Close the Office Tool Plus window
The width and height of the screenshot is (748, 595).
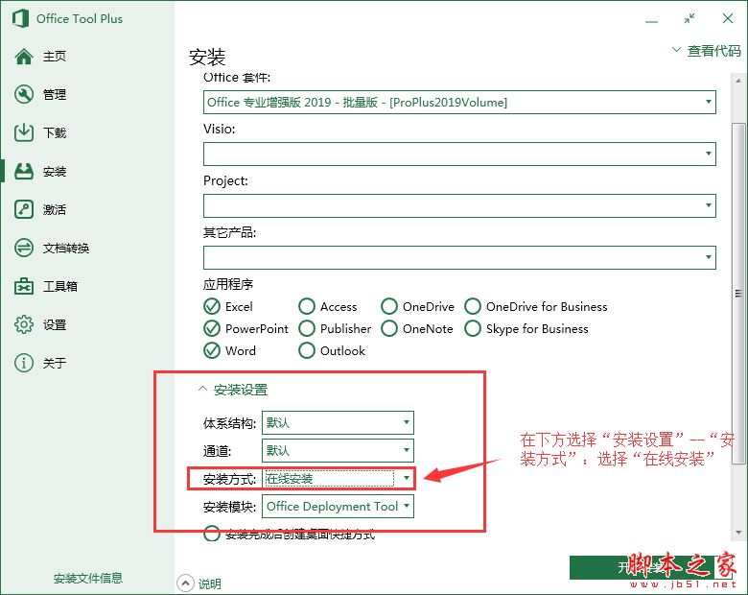[728, 18]
